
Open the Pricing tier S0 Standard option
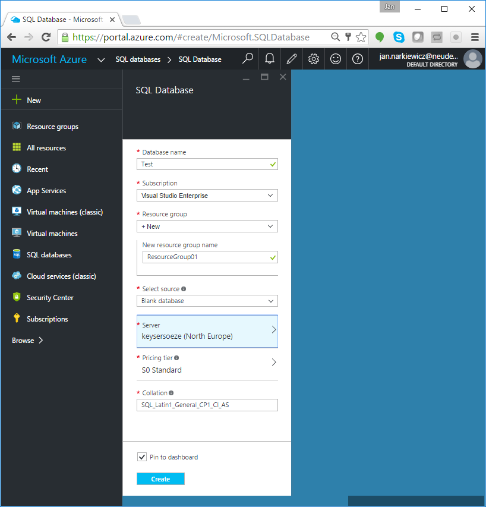coord(207,362)
